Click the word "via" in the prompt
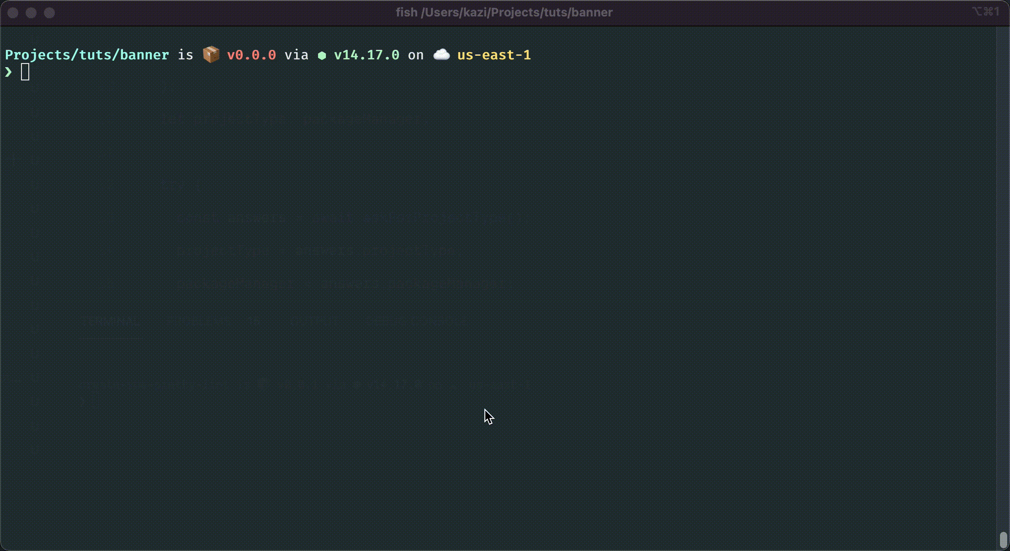The image size is (1010, 551). (x=296, y=55)
